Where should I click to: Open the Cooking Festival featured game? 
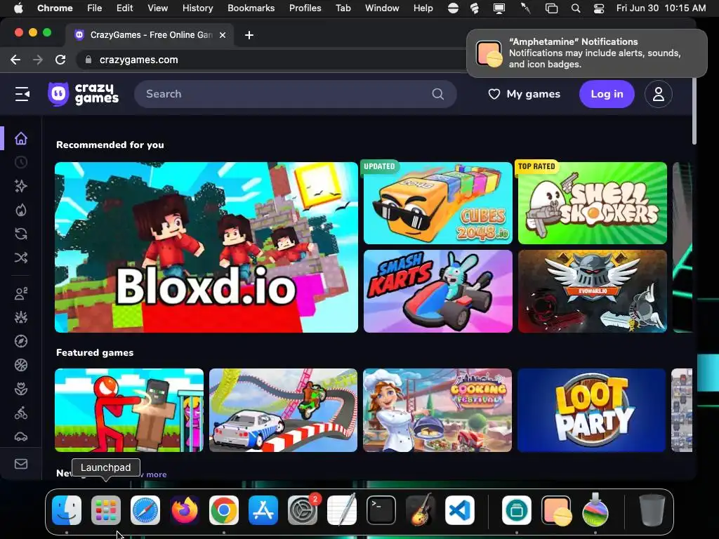tap(437, 410)
